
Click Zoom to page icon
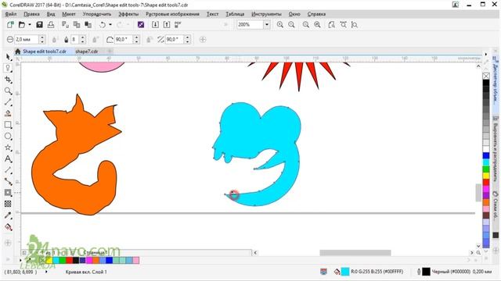tap(332, 24)
